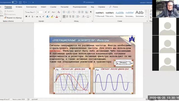Open the Ссылки ribbon tab
Viewport: 179px width, 101px height.
click(53, 7)
